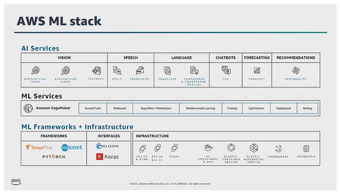Viewport: 340px width, 193px height.
Task: Select the CHATBOTS column header
Action: (225, 58)
